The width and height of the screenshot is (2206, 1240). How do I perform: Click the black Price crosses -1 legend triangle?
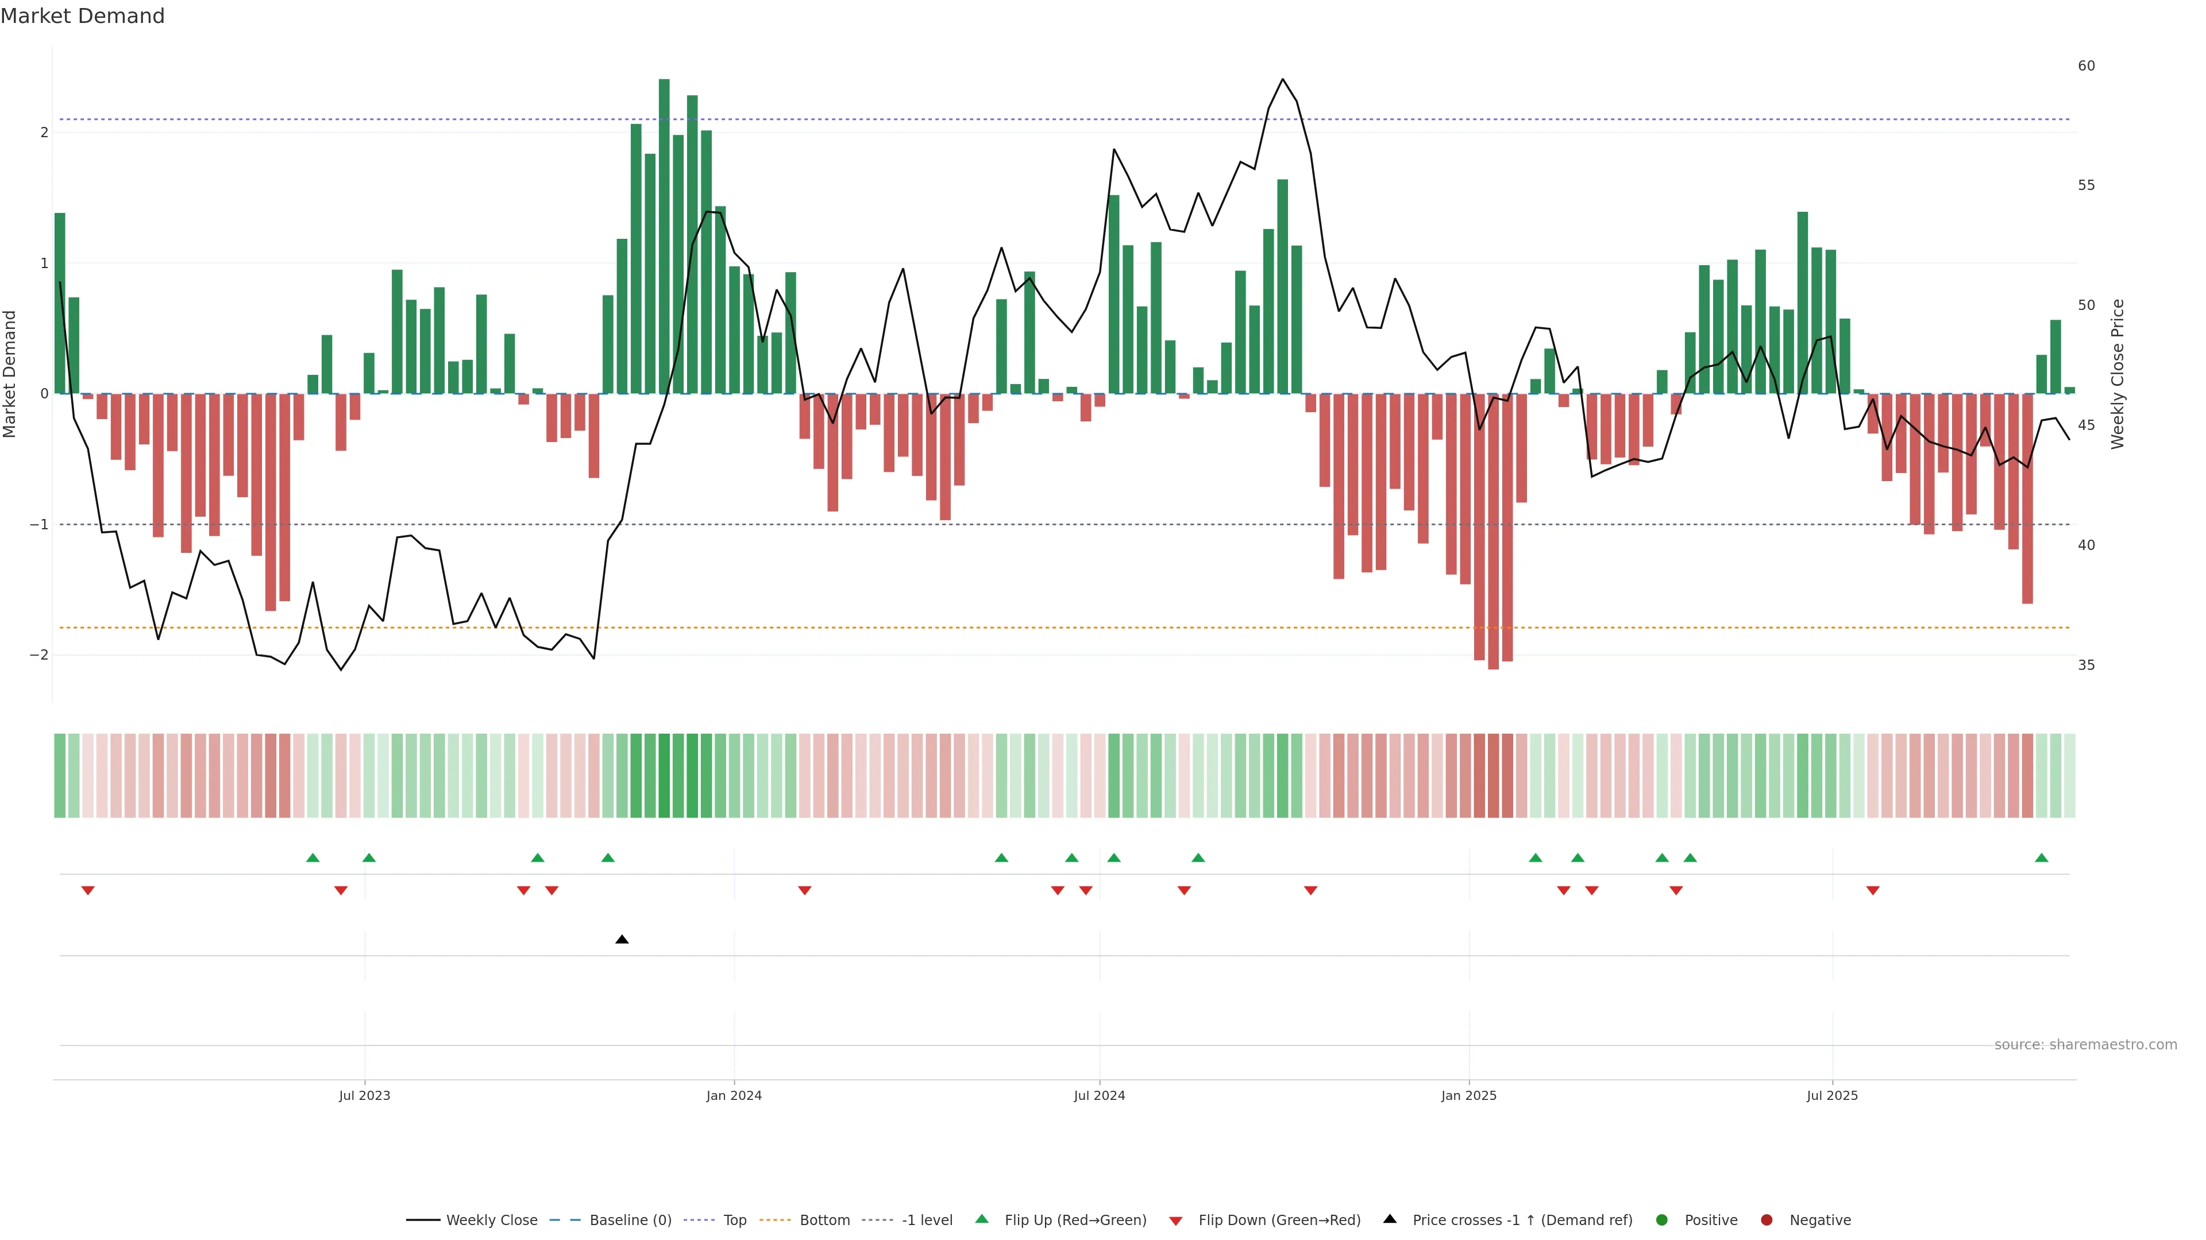click(x=1390, y=1219)
